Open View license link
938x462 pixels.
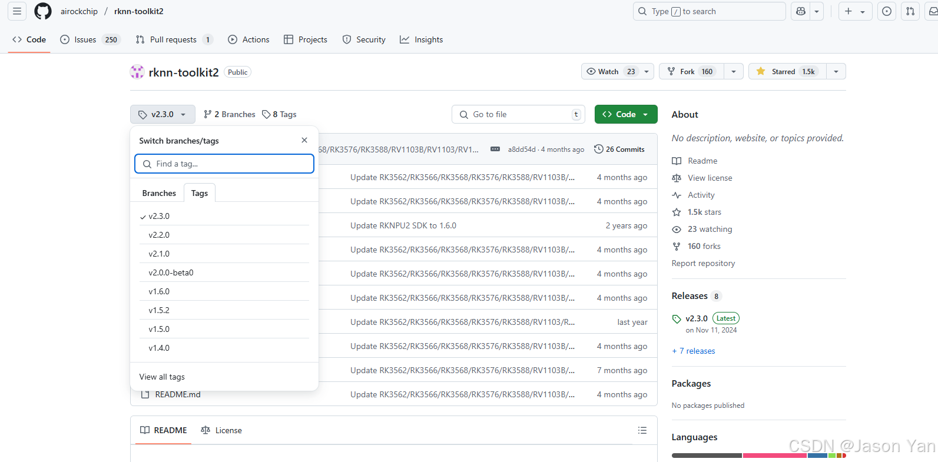pyautogui.click(x=702, y=178)
